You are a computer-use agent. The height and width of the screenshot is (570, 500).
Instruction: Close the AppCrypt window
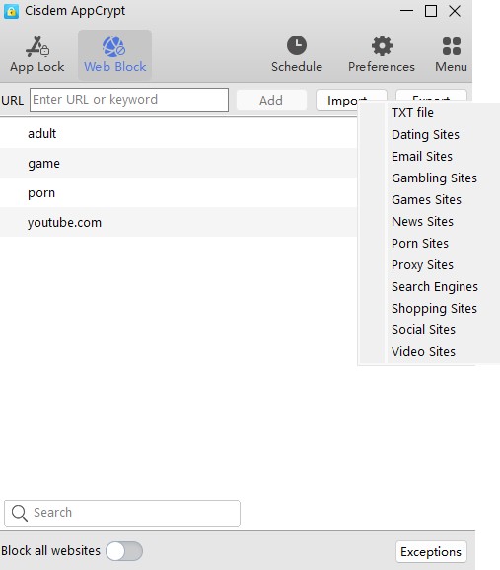click(x=455, y=11)
